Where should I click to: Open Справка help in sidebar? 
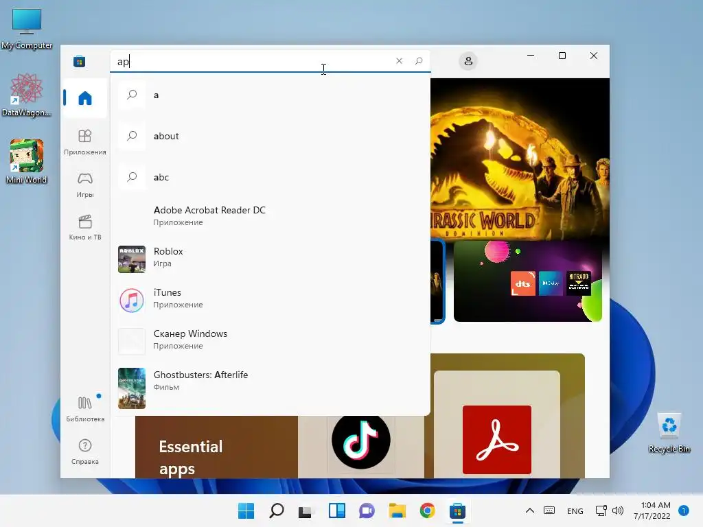click(x=84, y=452)
